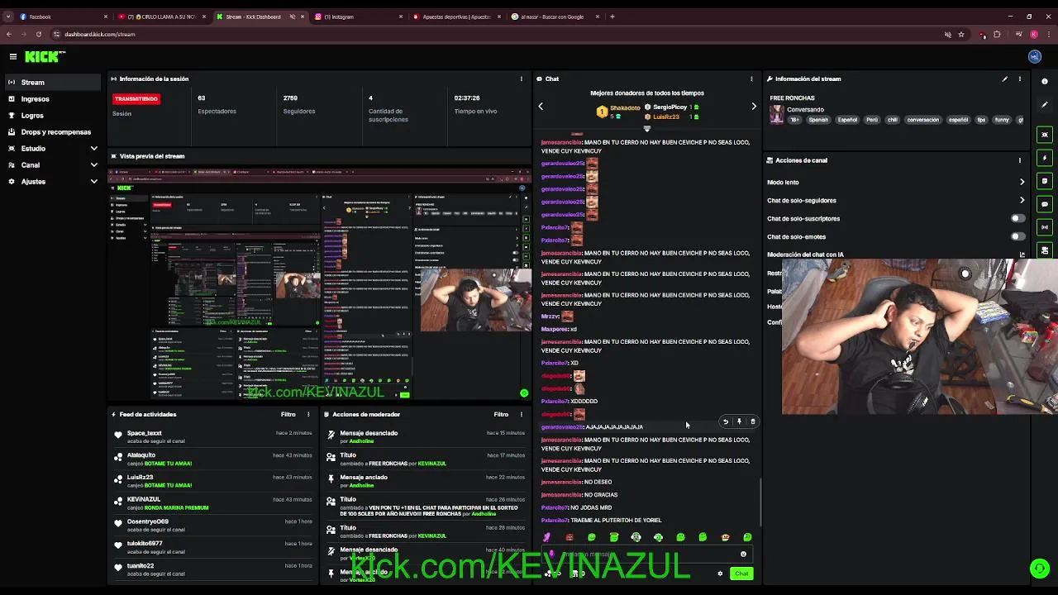
Task: Delete the hovered chat message
Action: (752, 421)
